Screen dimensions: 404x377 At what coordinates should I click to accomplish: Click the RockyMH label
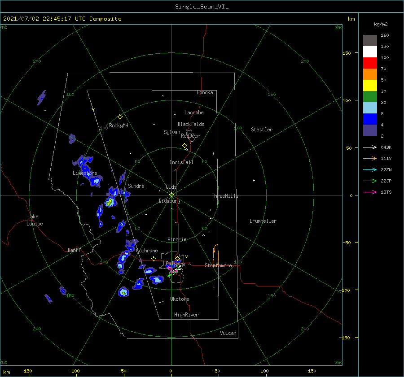coord(119,126)
